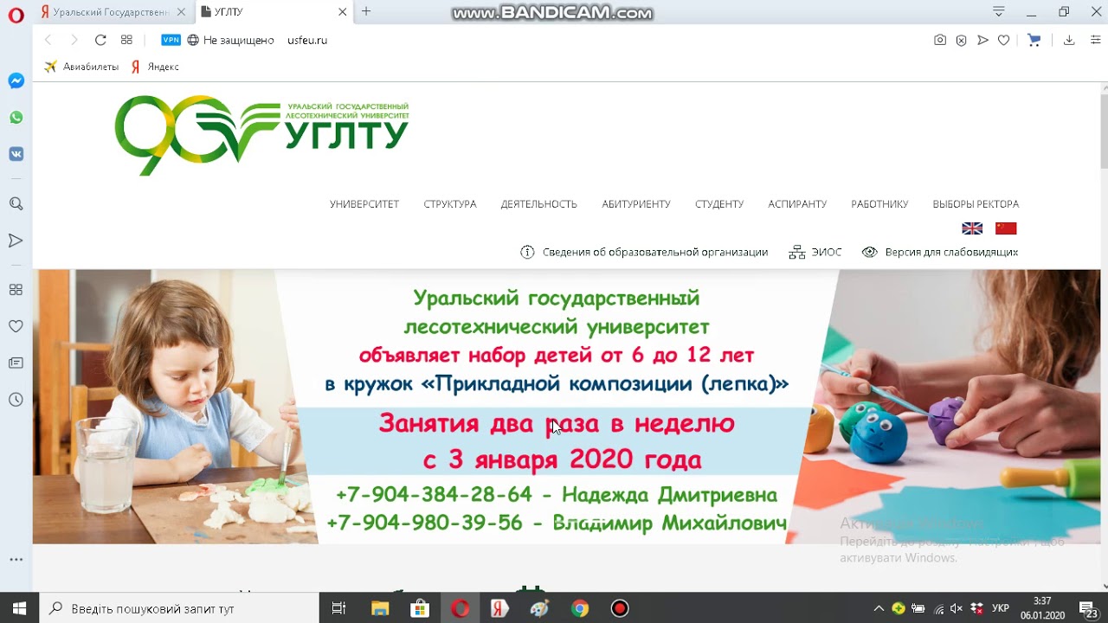Show hidden tray icons
This screenshot has height=623, width=1108.
879,608
